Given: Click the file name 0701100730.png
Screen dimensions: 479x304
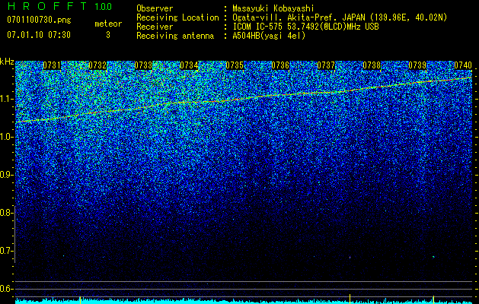Looking at the screenshot, I should [39, 21].
